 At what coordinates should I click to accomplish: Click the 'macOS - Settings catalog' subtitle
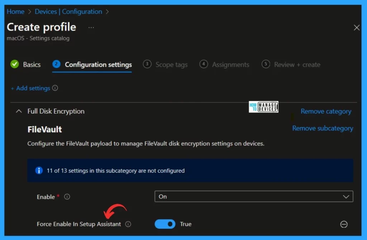point(38,38)
